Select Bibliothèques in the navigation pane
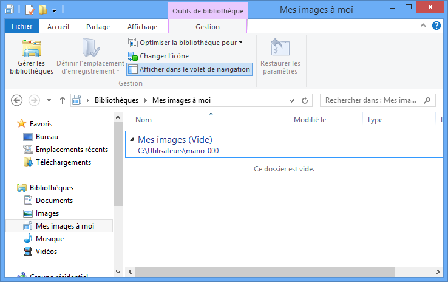Viewport: 448px width, 282px height. click(x=52, y=188)
